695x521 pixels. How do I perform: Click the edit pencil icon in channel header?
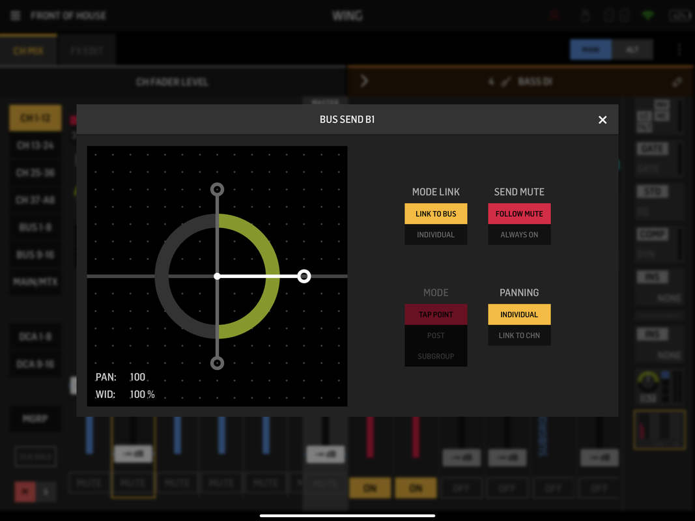tap(677, 81)
